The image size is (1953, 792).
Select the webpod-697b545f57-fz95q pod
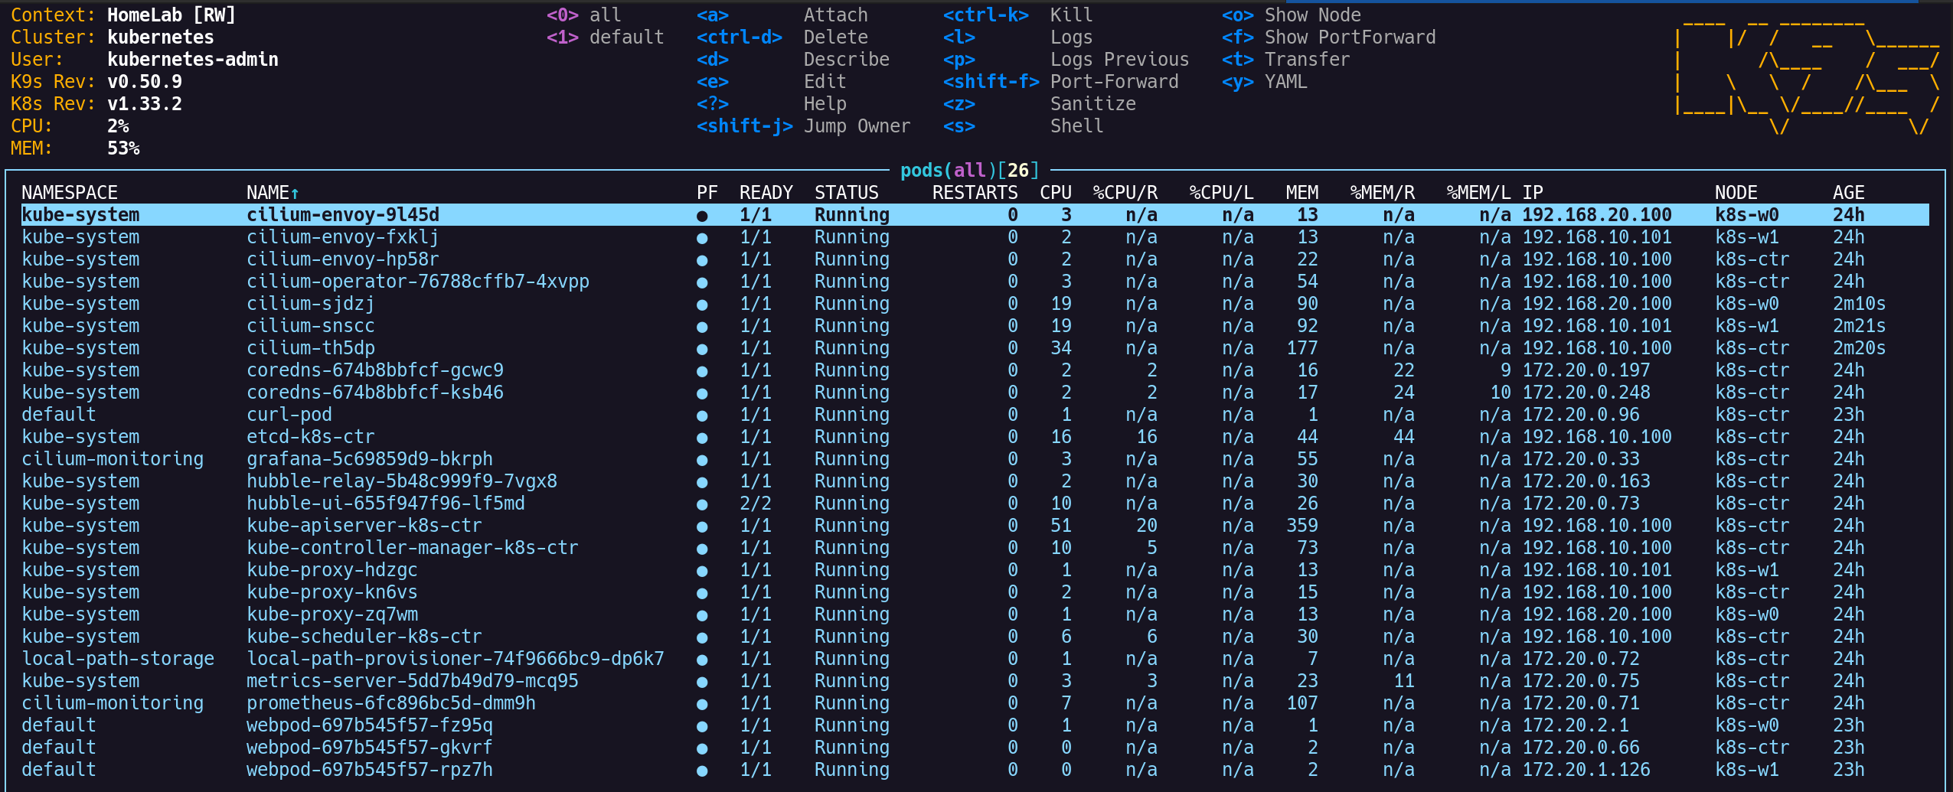pyautogui.click(x=975, y=725)
